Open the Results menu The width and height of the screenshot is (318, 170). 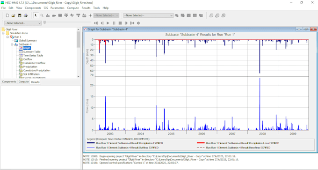pyautogui.click(x=86, y=8)
